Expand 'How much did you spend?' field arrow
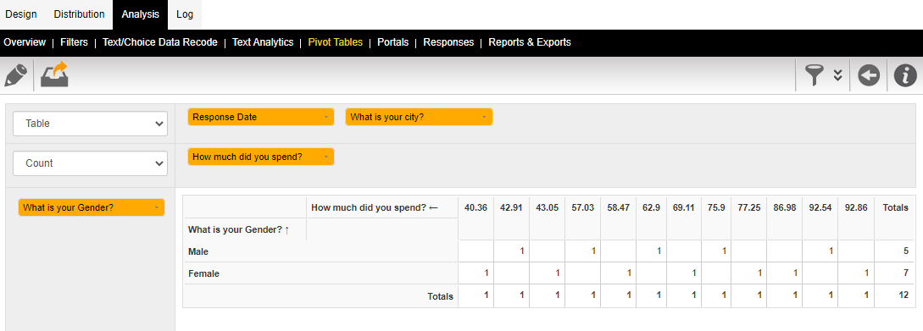The height and width of the screenshot is (331, 923). pyautogui.click(x=325, y=157)
